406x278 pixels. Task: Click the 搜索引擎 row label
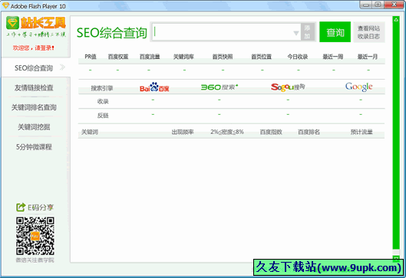[x=102, y=88]
